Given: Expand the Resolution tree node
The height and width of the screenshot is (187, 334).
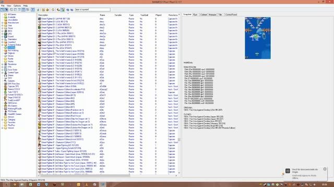Looking at the screenshot, I should pos(2,64).
